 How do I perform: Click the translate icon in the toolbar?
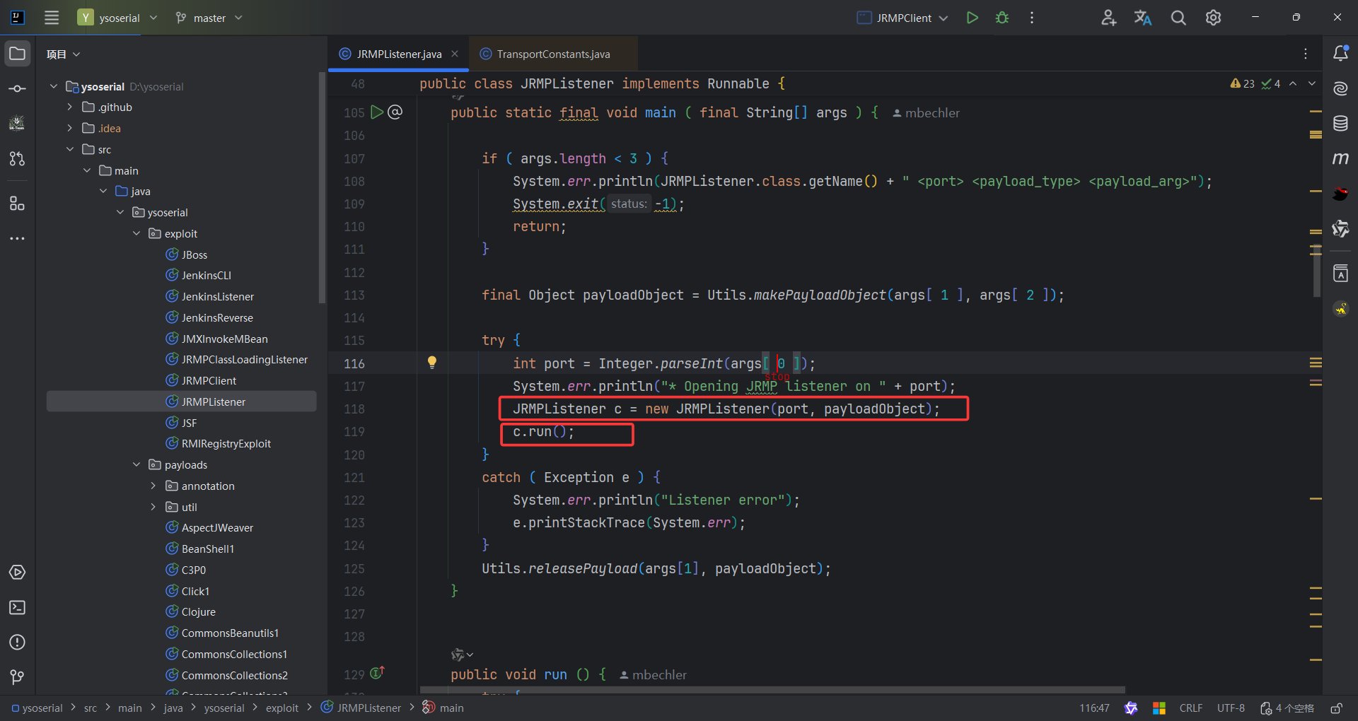pos(1143,18)
